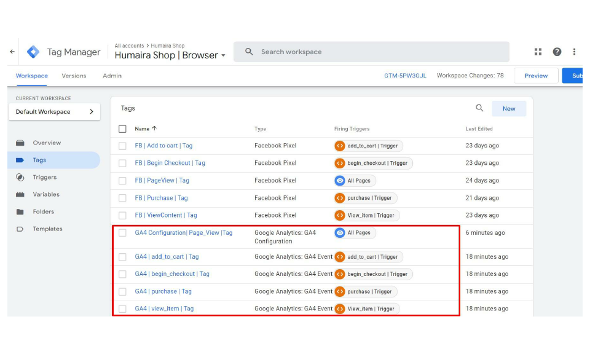Click the Tags icon in the sidebar
The height and width of the screenshot is (354, 590).
pyautogui.click(x=19, y=159)
